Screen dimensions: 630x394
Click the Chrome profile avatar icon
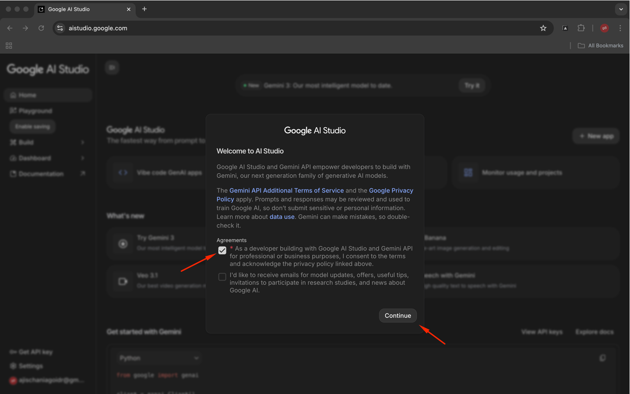coord(604,28)
